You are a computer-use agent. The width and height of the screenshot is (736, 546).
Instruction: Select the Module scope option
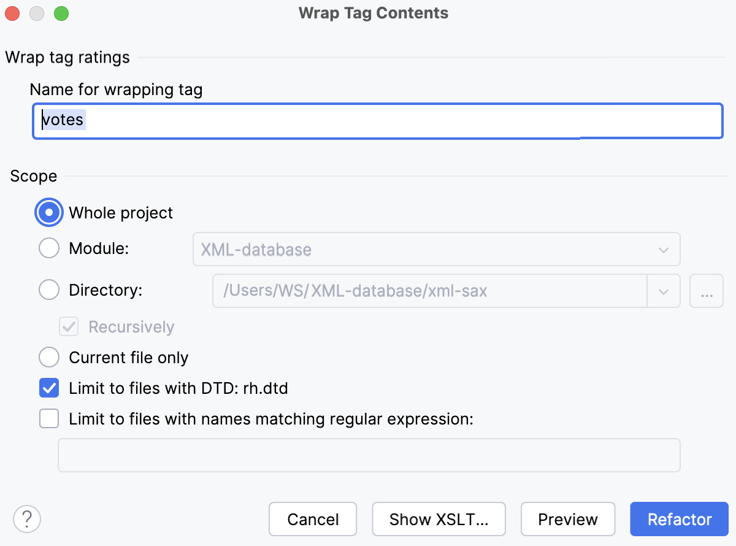[48, 248]
